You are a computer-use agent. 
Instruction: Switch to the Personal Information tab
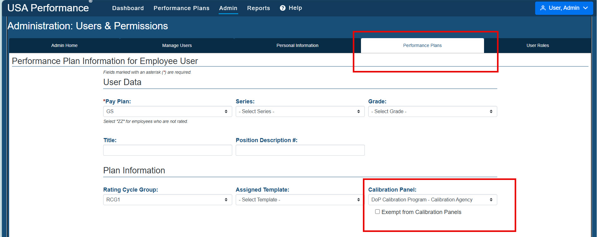pyautogui.click(x=298, y=45)
